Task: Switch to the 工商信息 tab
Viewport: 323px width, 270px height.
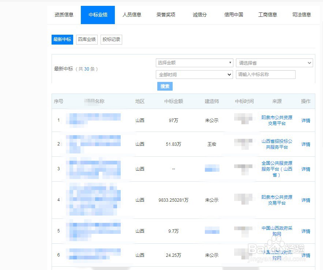Action: 268,15
